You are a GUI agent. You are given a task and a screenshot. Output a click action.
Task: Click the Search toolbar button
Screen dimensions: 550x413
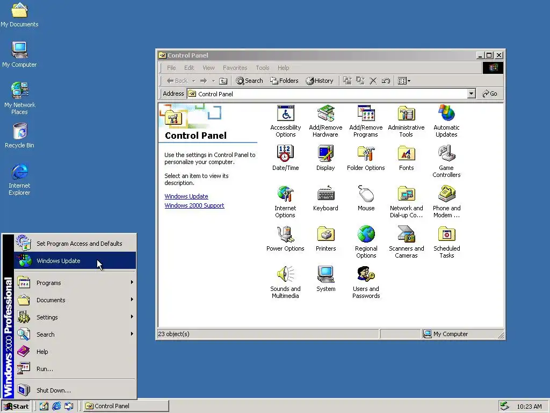[249, 81]
